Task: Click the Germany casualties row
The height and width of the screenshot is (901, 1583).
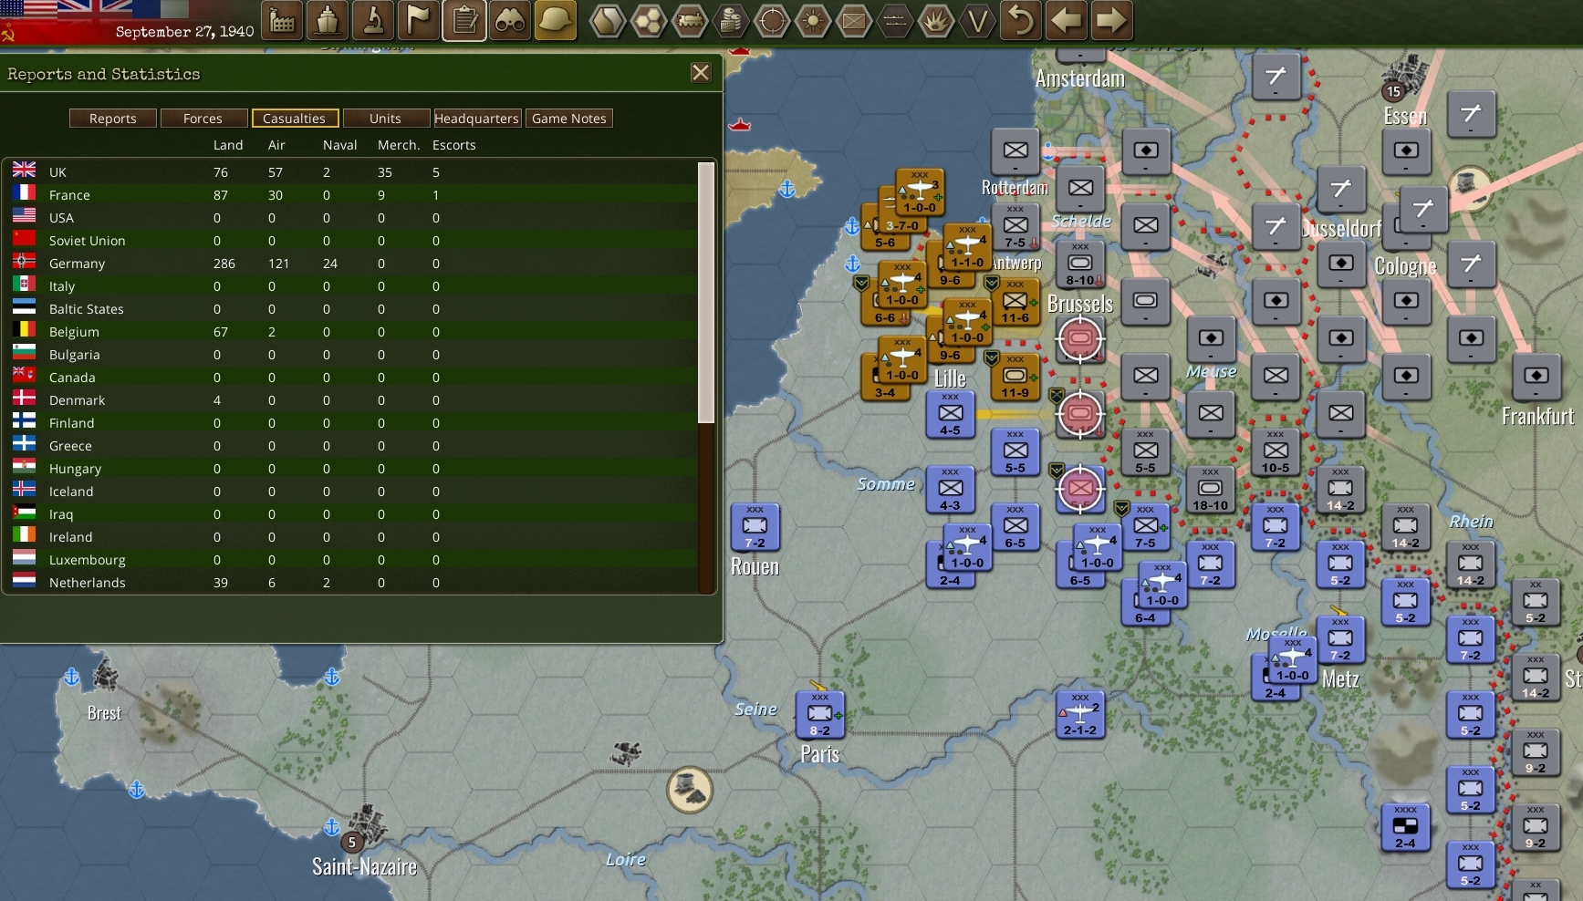Action: coord(351,263)
